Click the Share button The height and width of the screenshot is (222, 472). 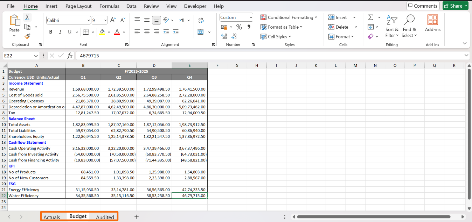pyautogui.click(x=455, y=6)
